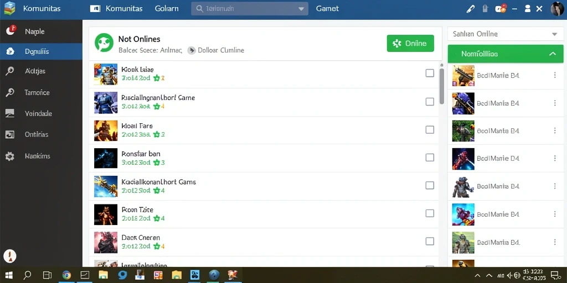Select the Dgnuiiis cloud icon in sidebar
This screenshot has width=567, height=283.
[10, 51]
